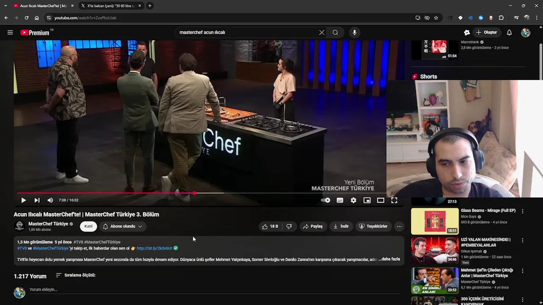The height and width of the screenshot is (305, 543).
Task: Open browser three-dot menu
Action: [537, 18]
